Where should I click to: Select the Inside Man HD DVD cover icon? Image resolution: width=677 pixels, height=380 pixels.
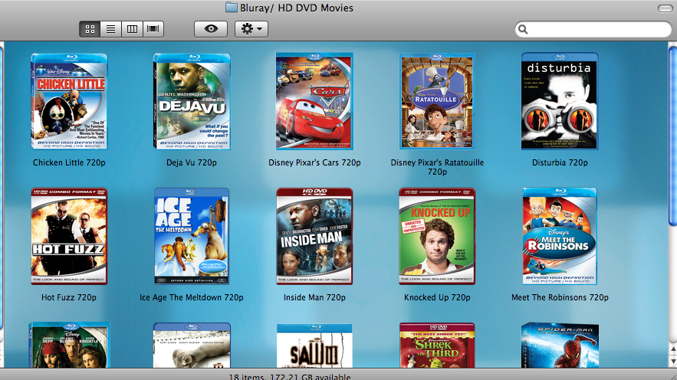click(x=314, y=236)
